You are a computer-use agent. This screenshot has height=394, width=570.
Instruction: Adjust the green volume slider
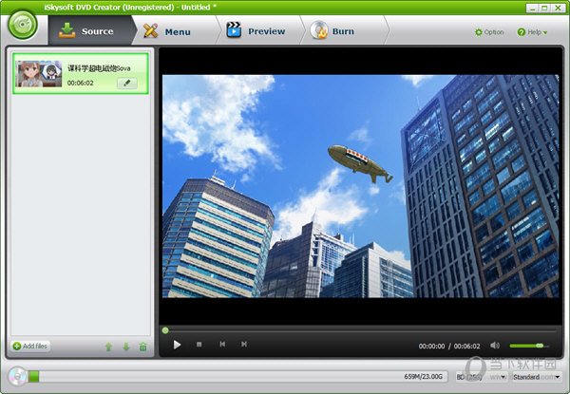click(x=527, y=345)
